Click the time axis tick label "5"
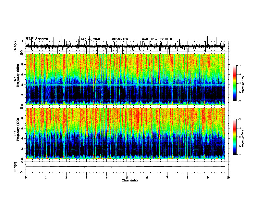The height and width of the screenshot is (199, 257). [x=127, y=178]
